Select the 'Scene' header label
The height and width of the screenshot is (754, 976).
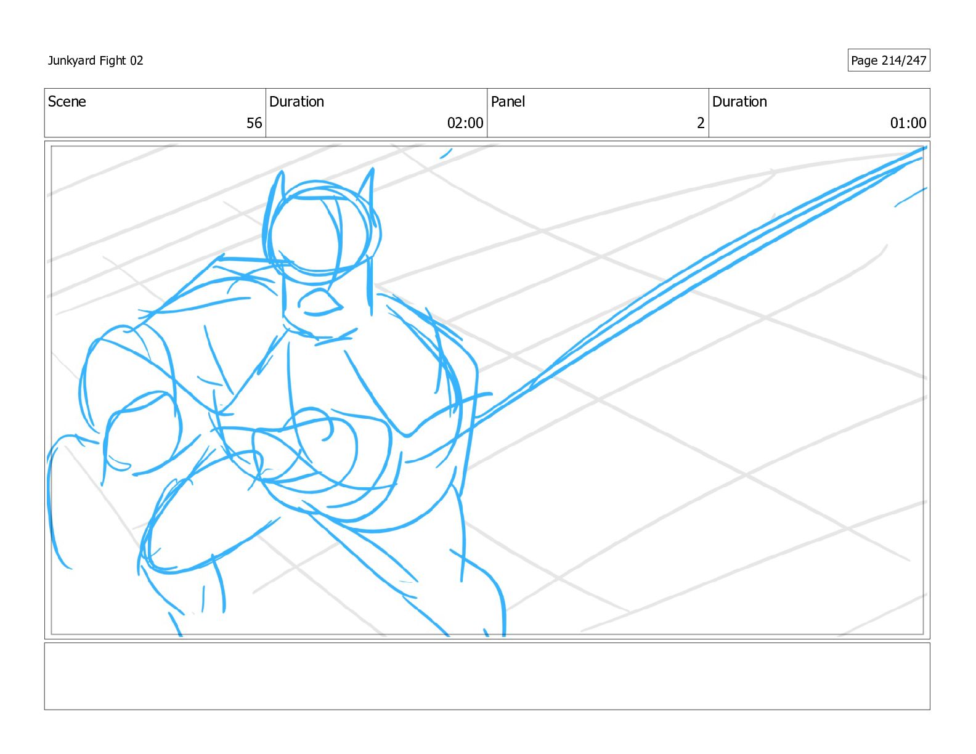pyautogui.click(x=67, y=102)
